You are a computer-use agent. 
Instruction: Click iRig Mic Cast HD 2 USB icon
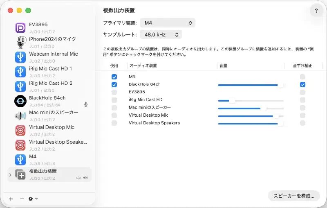tap(20, 86)
